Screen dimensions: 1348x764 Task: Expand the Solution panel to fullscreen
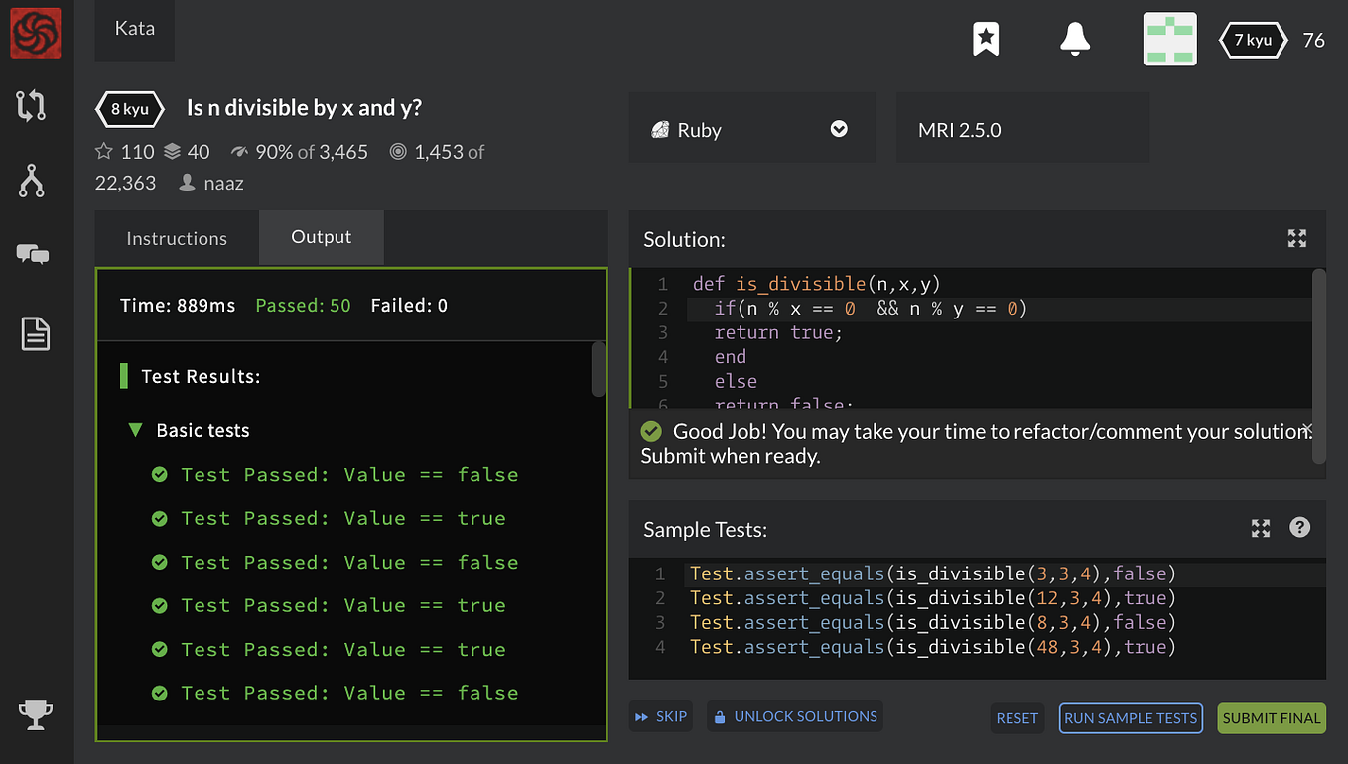coord(1297,238)
